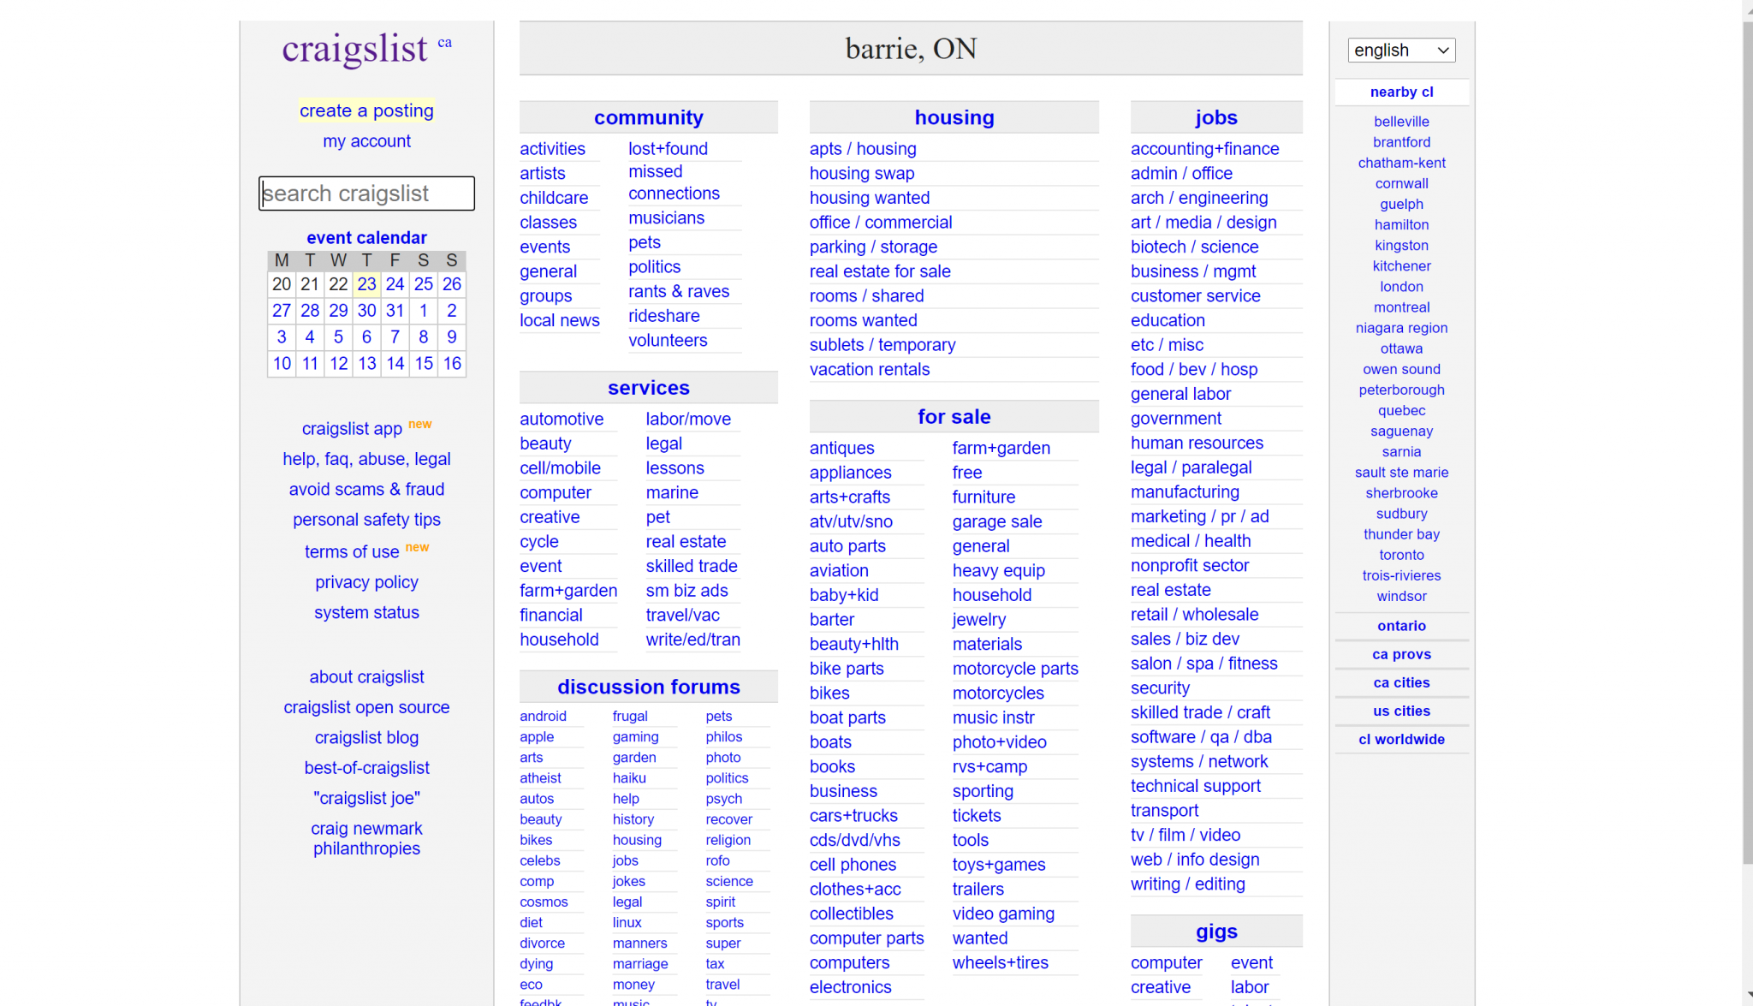Select calendar day 16

coord(452,364)
